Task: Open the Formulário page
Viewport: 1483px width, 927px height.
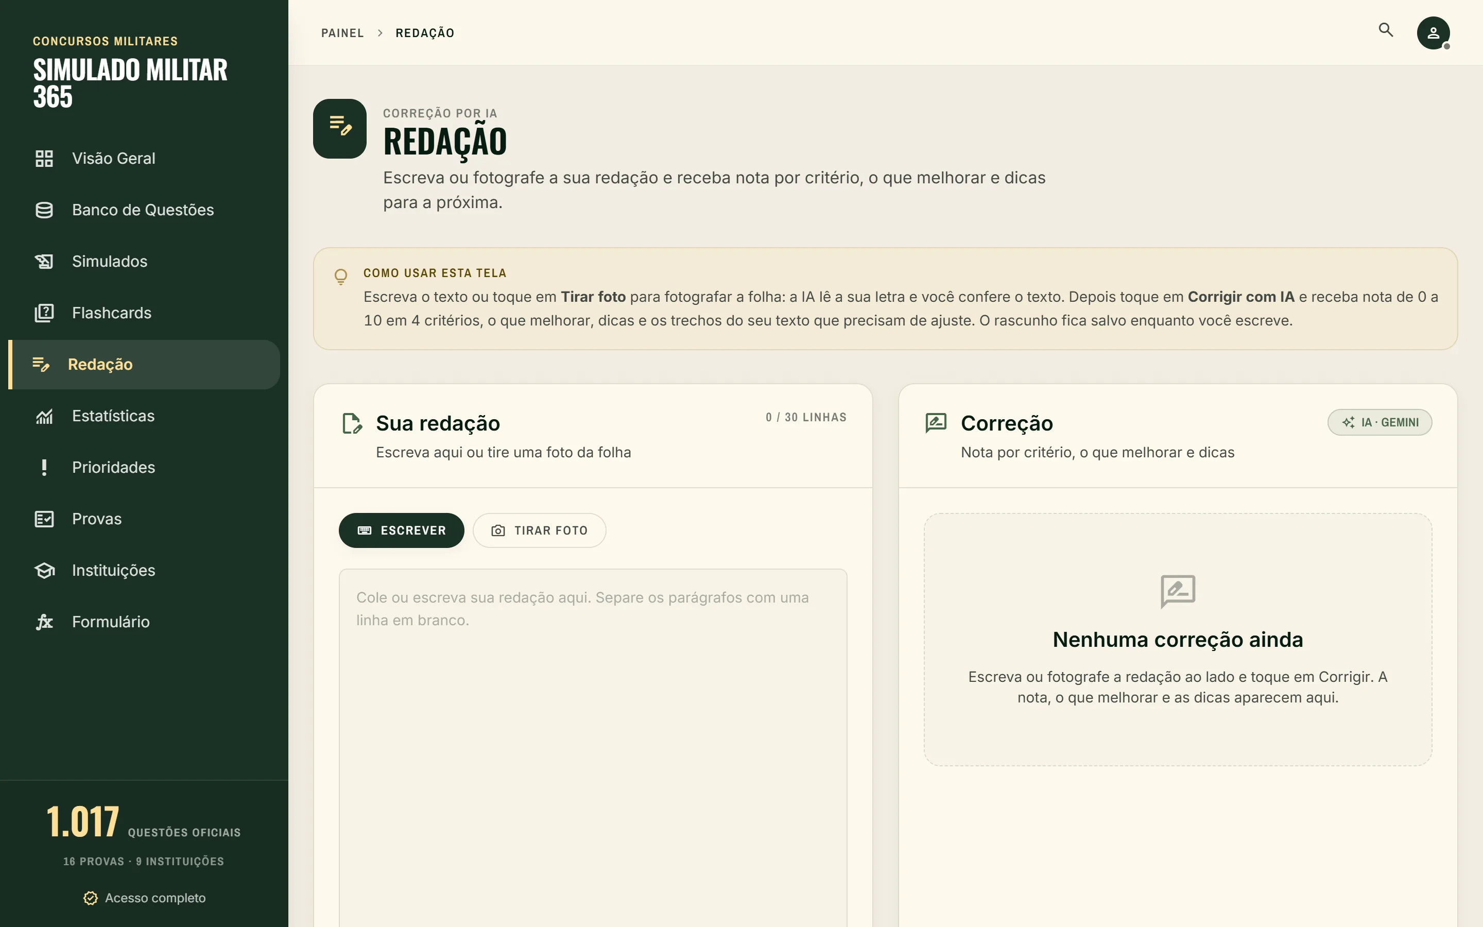Action: [x=144, y=622]
